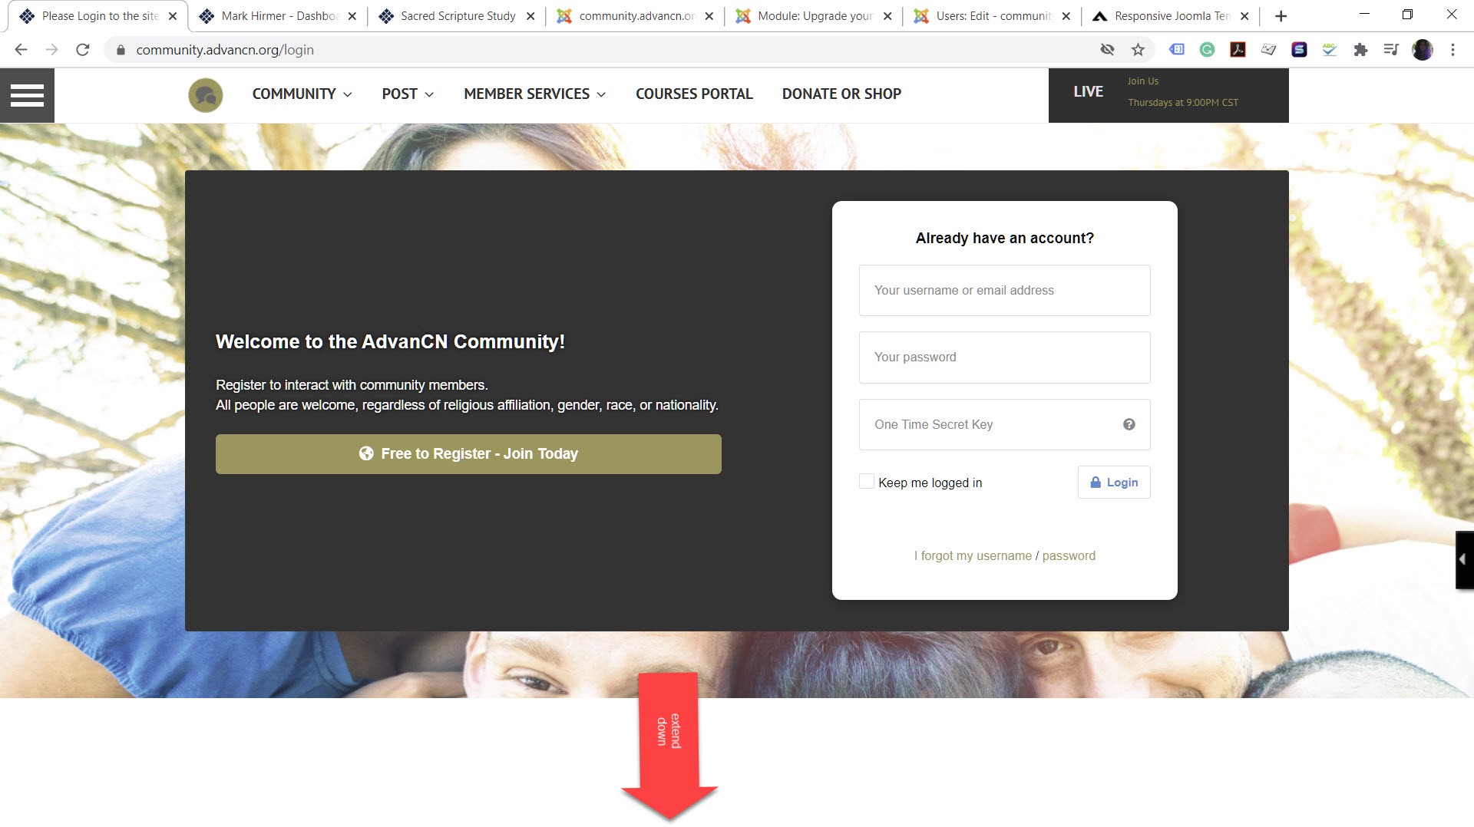Open the Extensions puzzle menu
This screenshot has width=1474, height=827.
pos(1360,50)
